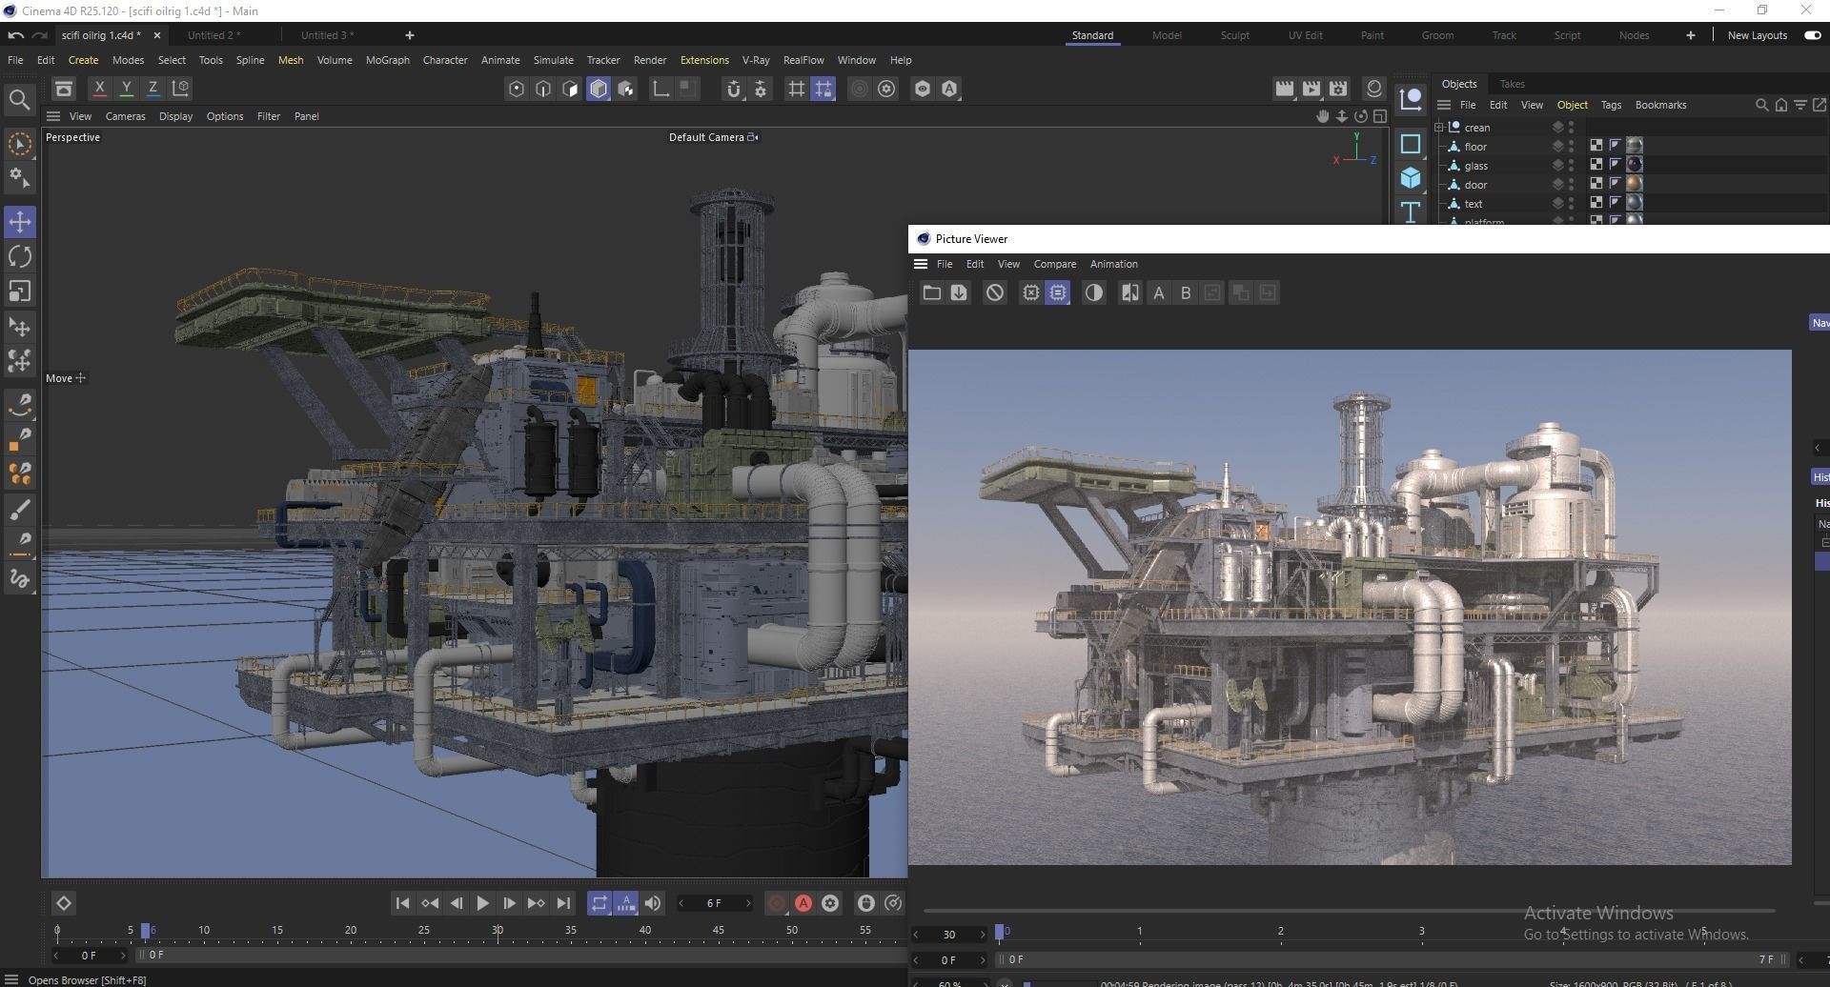
Task: Open Objects manager hamburger menu
Action: (x=1444, y=105)
